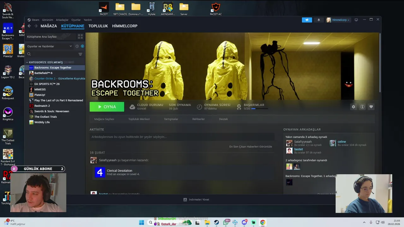
Task: Open the Topluluk Merkezi link
Action: [139, 119]
